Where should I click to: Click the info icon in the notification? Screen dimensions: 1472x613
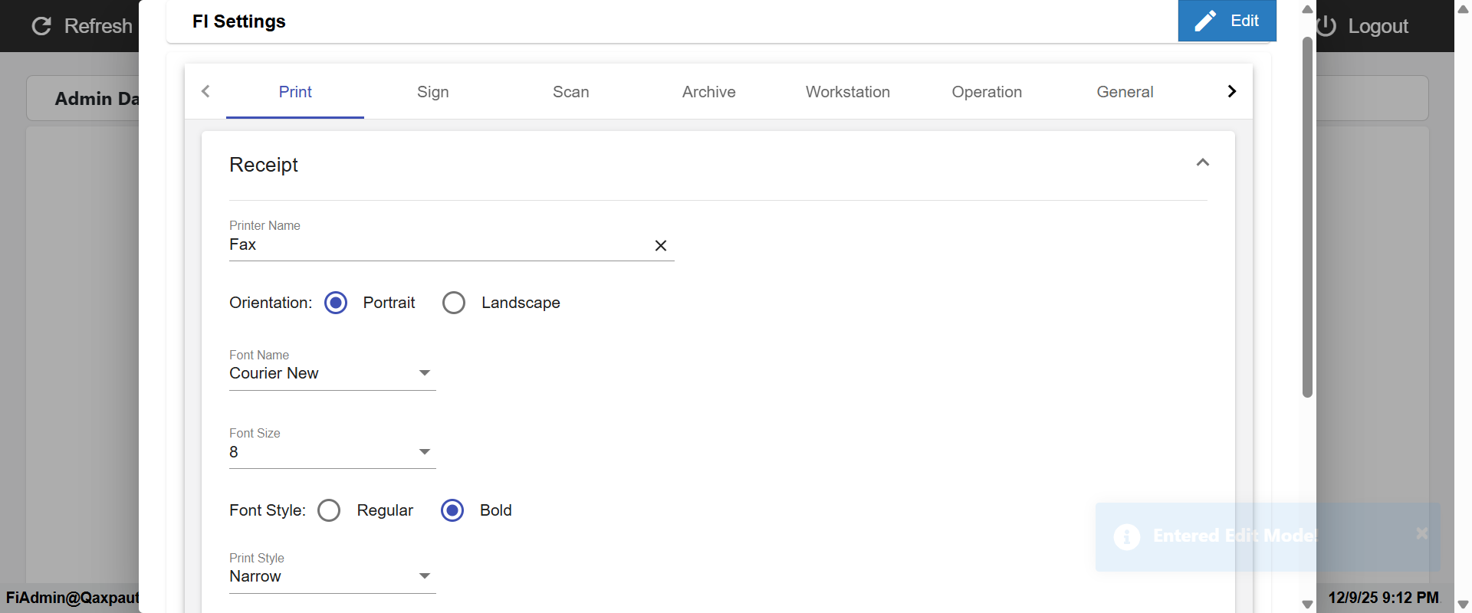coord(1126,536)
